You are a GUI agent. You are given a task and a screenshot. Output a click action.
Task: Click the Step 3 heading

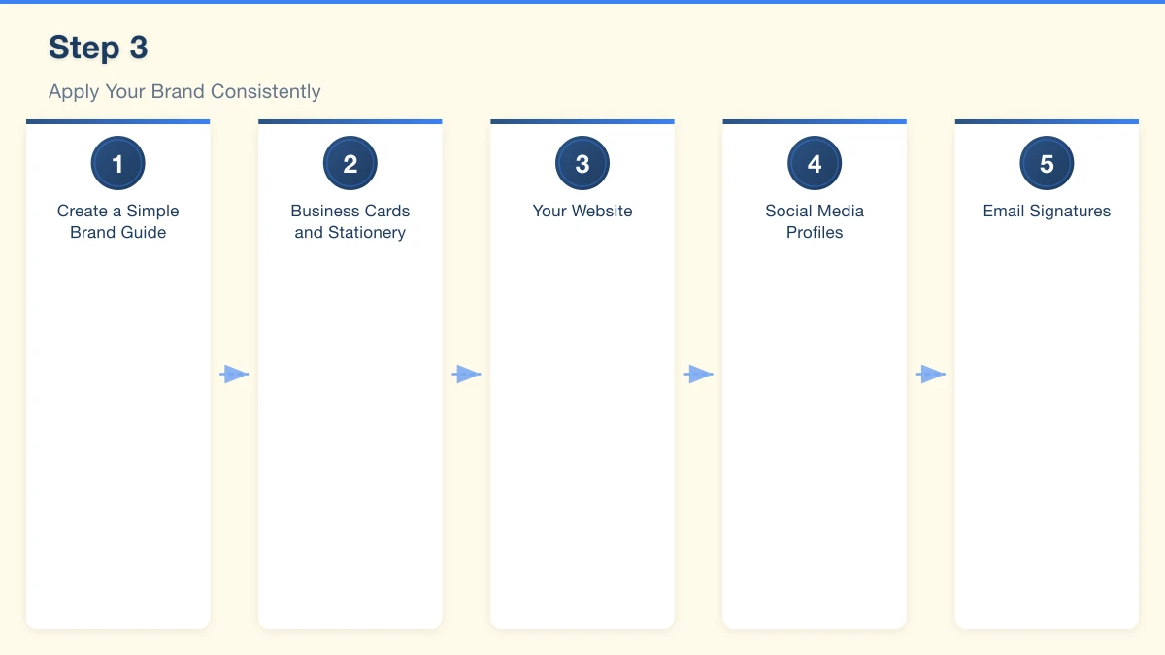click(x=98, y=47)
